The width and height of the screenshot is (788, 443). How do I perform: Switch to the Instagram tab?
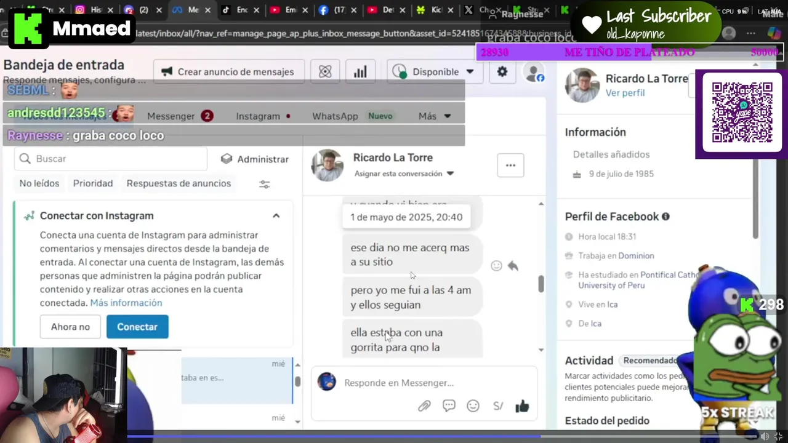coord(263,116)
